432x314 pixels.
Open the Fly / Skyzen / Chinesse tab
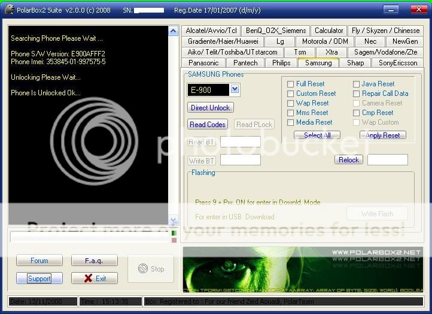385,31
